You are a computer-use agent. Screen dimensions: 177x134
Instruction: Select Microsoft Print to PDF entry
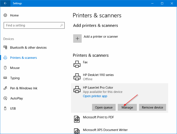(120, 119)
